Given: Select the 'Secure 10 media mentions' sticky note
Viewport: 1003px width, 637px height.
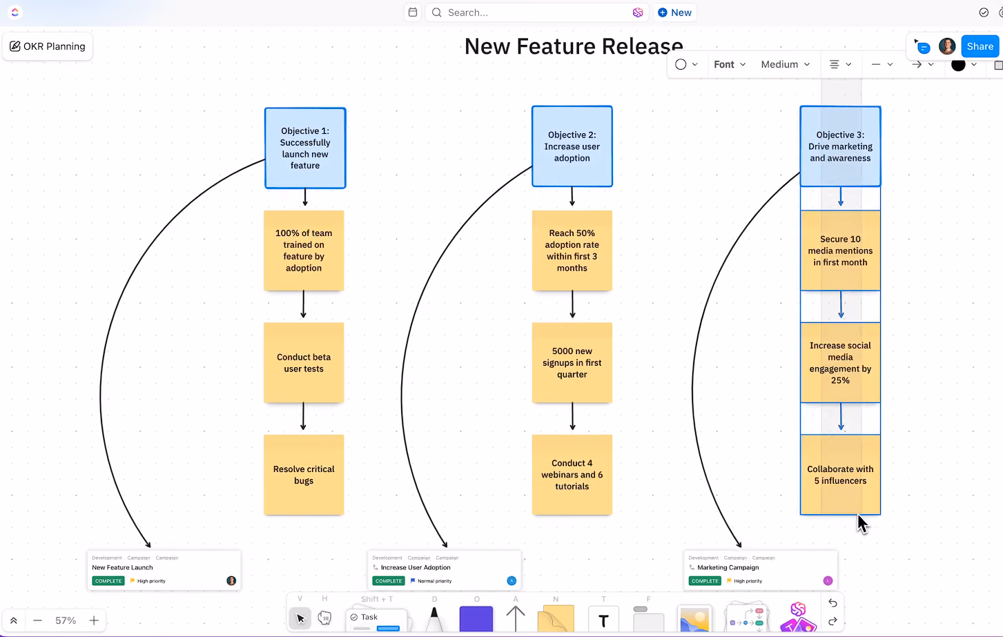Looking at the screenshot, I should 840,251.
